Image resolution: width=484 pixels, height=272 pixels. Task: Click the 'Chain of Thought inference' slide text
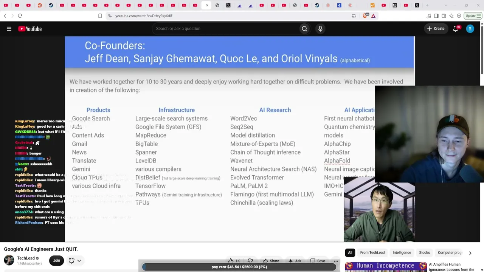tap(265, 152)
